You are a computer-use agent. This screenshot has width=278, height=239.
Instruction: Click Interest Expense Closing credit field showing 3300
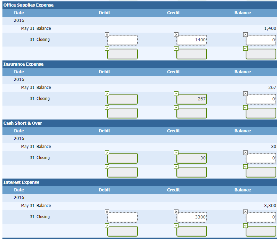(192, 217)
